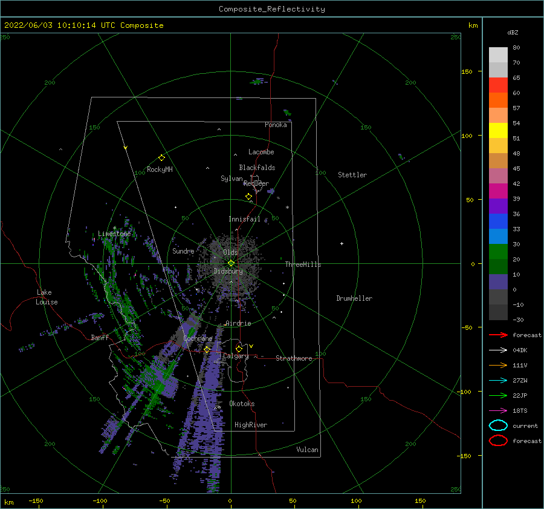Click the Okotoks label

[242, 404]
